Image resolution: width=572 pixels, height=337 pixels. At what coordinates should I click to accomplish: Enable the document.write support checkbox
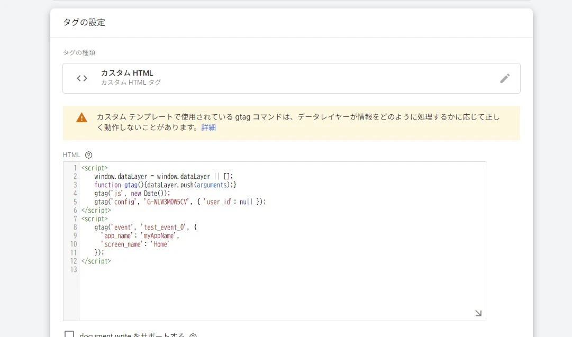(69, 334)
